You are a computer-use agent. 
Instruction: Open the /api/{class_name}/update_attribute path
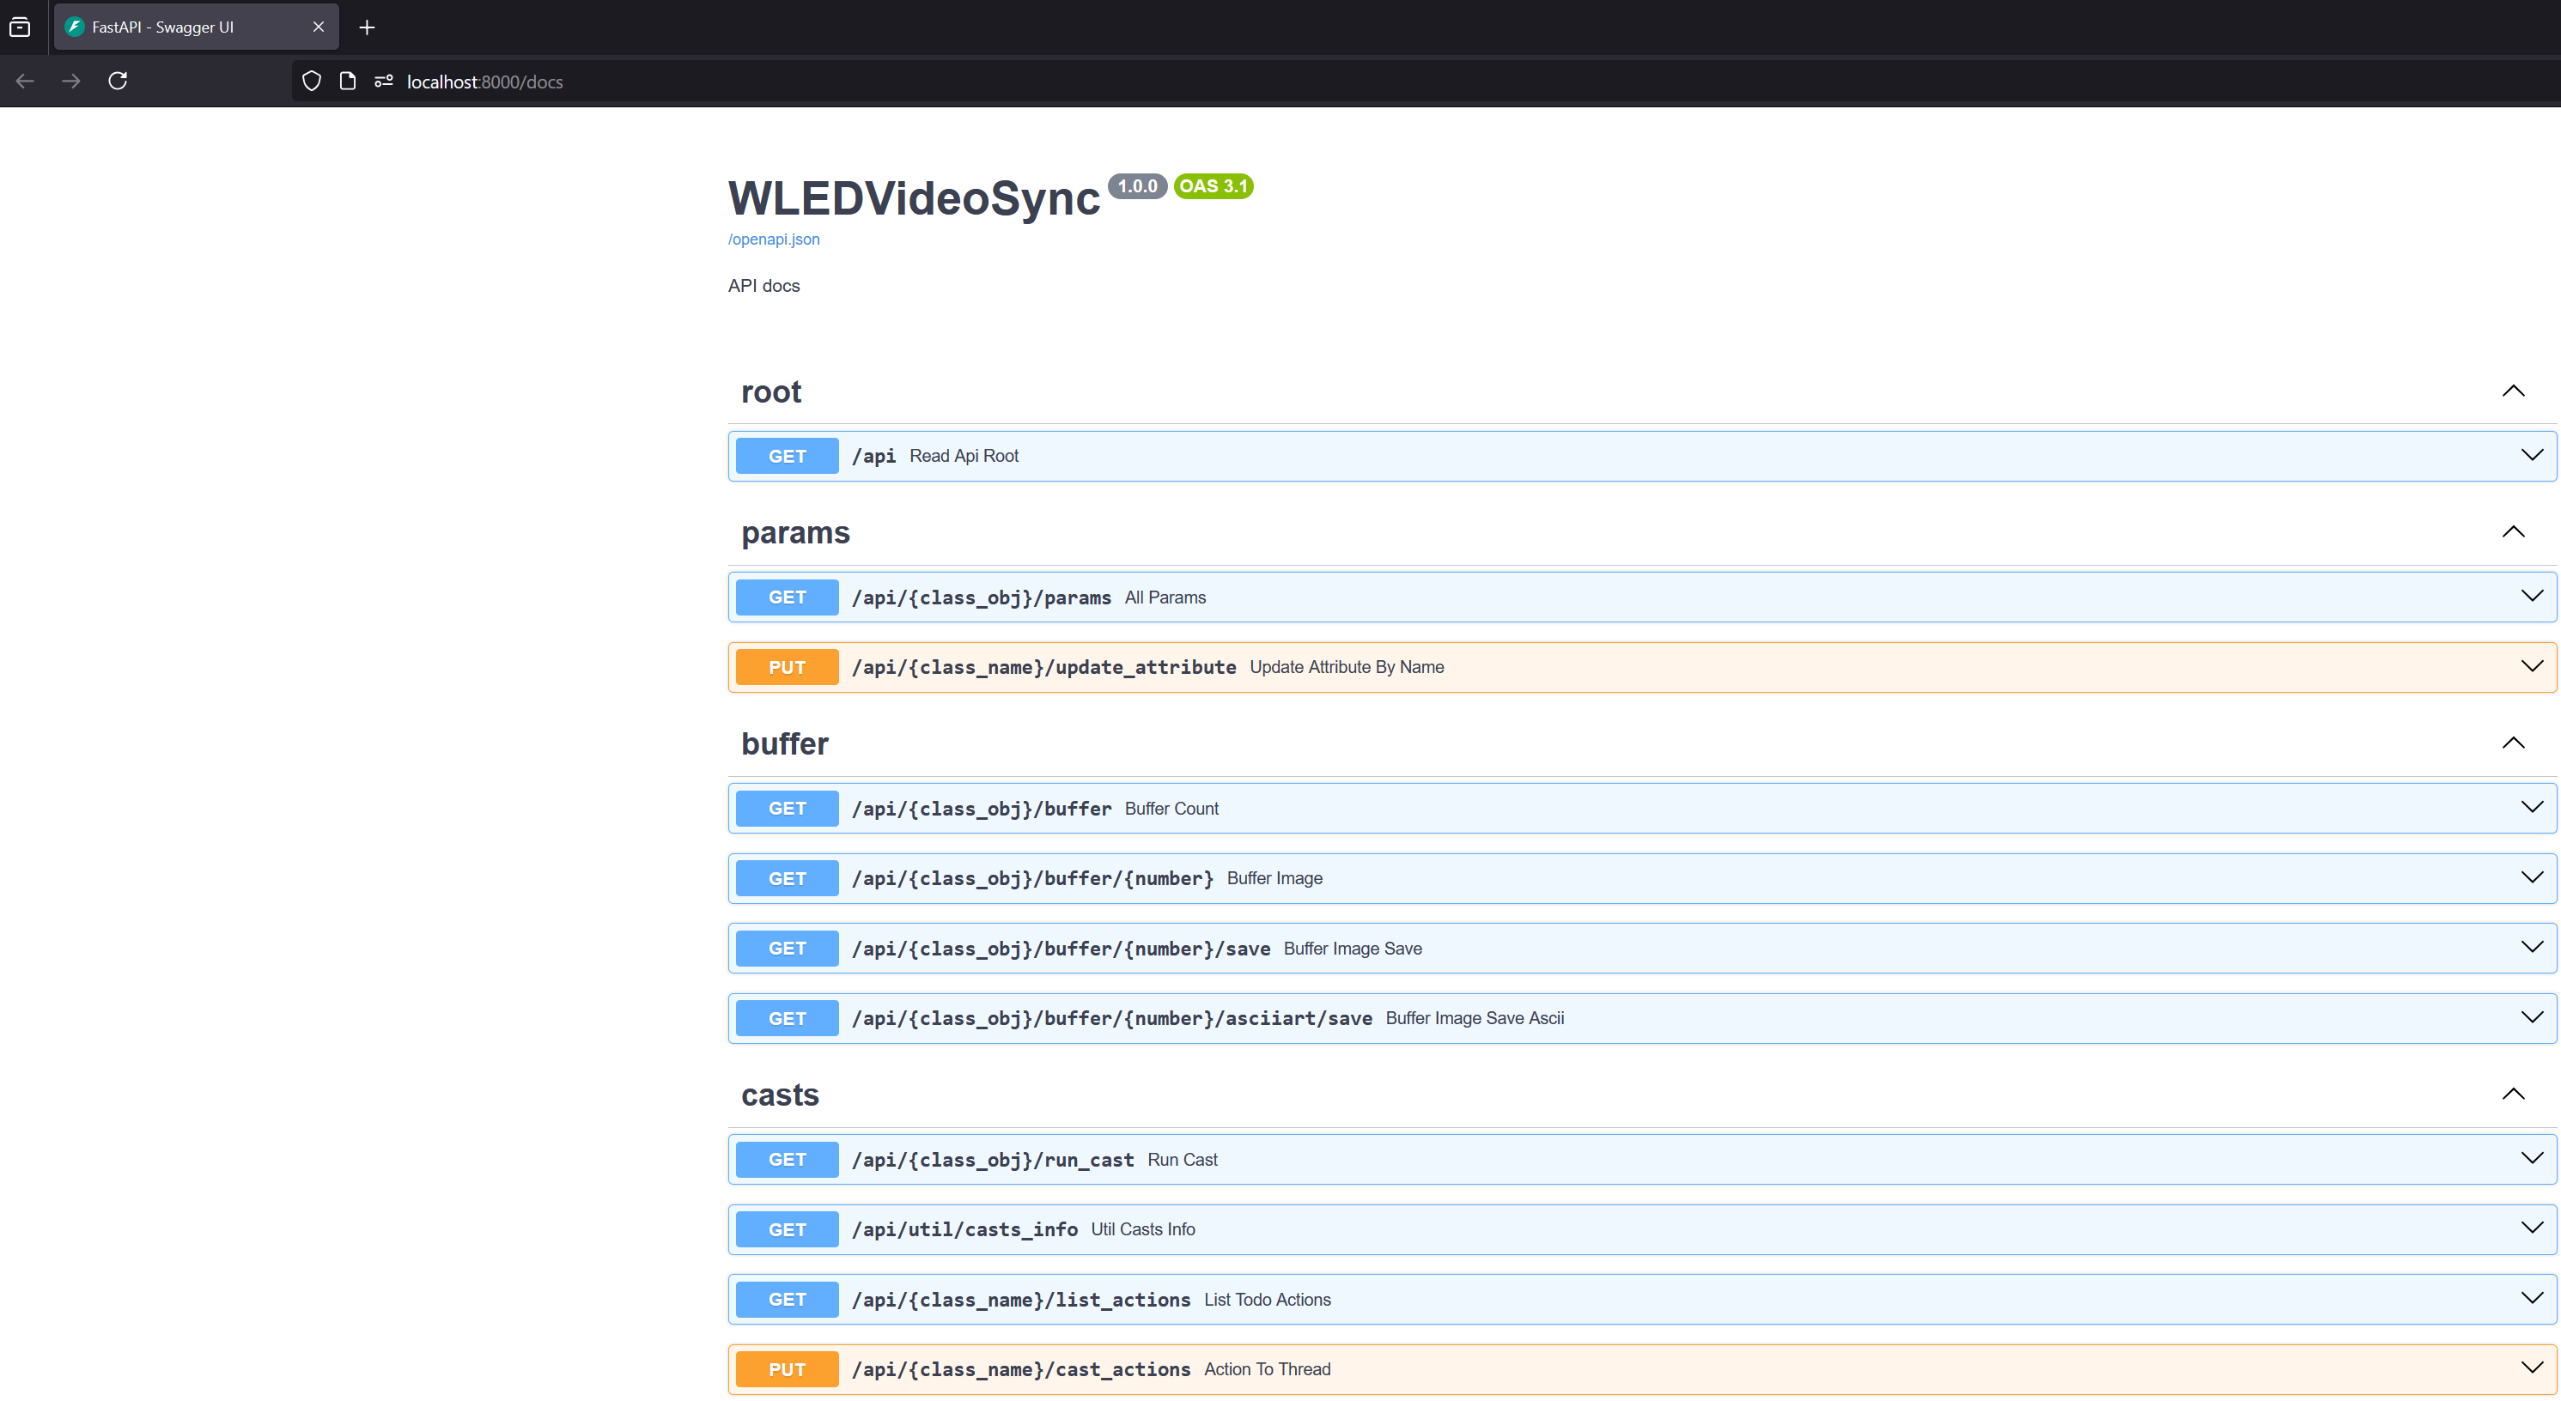(1043, 667)
